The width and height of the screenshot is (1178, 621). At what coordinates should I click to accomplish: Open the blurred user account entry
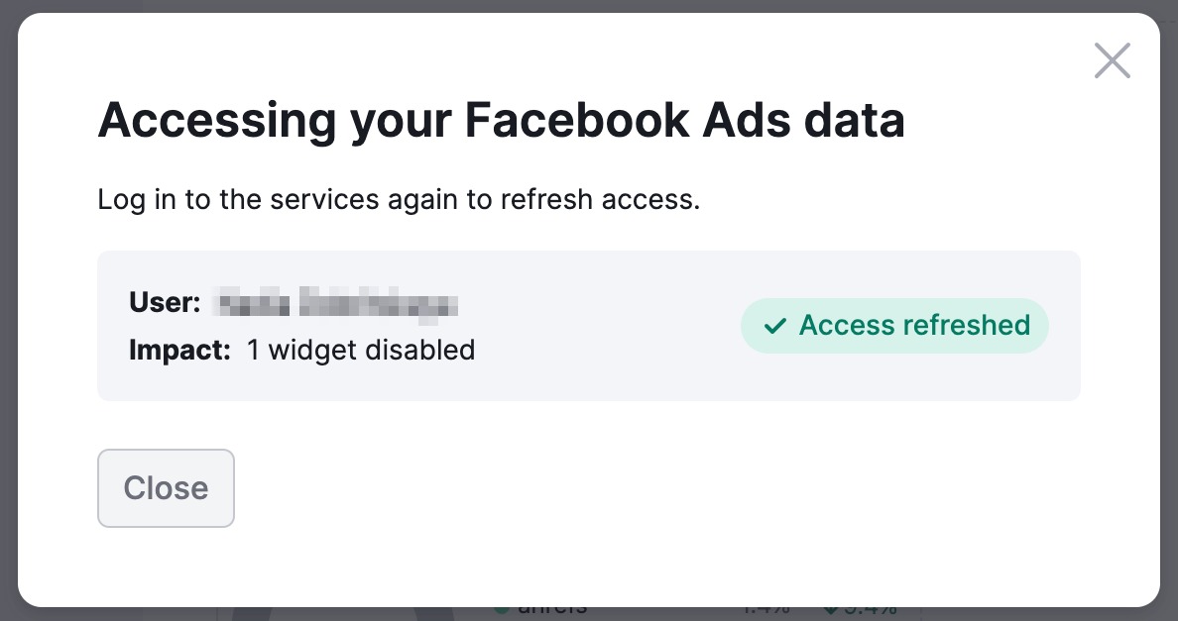pyautogui.click(x=334, y=302)
